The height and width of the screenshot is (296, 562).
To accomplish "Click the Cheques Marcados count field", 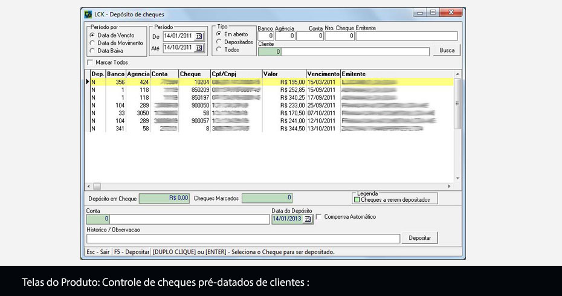I will 267,198.
